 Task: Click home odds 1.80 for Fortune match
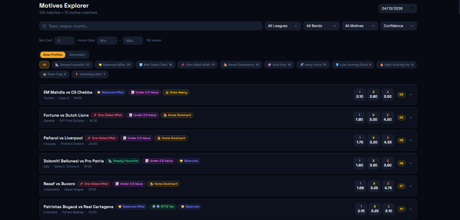pyautogui.click(x=359, y=117)
